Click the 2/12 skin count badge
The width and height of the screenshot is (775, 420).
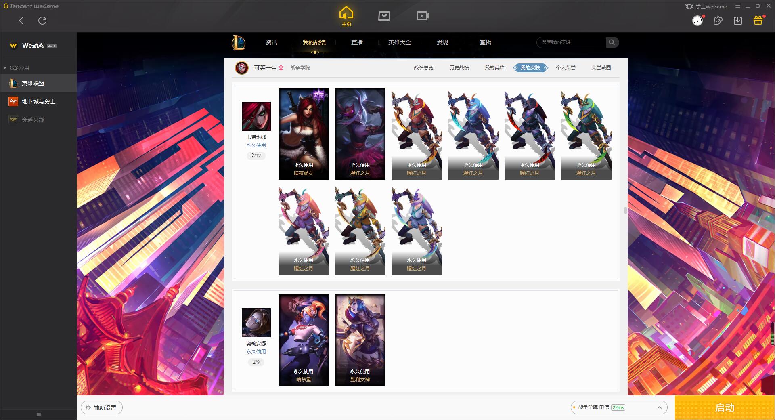256,156
